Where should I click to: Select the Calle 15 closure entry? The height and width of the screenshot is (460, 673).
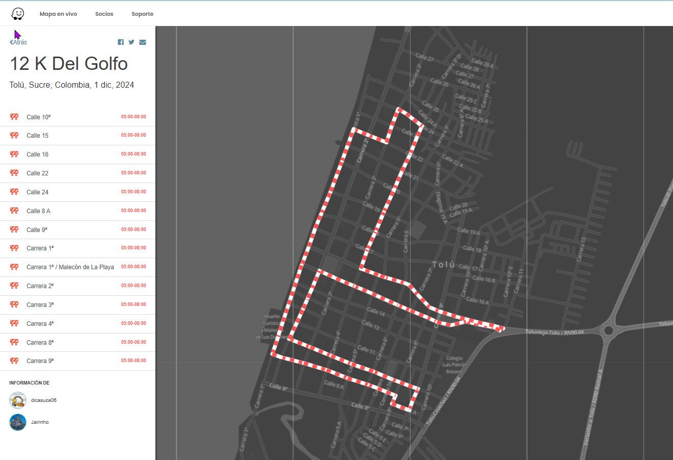pos(38,136)
